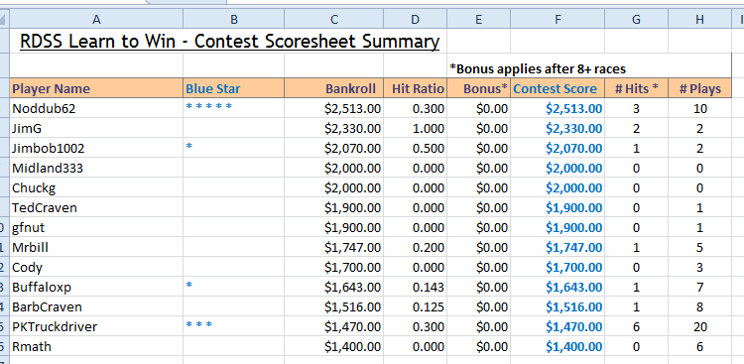Select the Buffaloxp name cell
The width and height of the screenshot is (744, 364).
point(96,287)
